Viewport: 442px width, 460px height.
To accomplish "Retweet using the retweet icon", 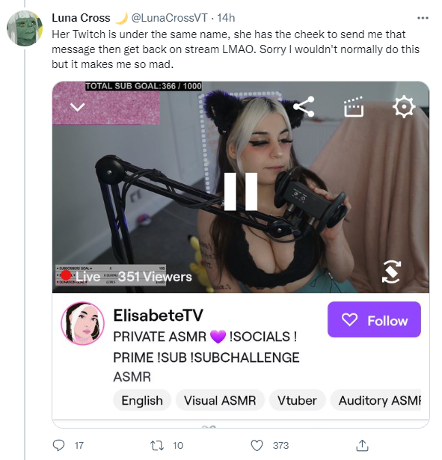I will (x=157, y=446).
